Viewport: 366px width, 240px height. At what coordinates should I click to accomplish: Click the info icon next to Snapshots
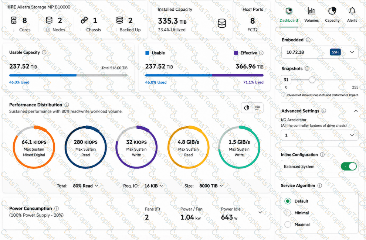(x=307, y=69)
